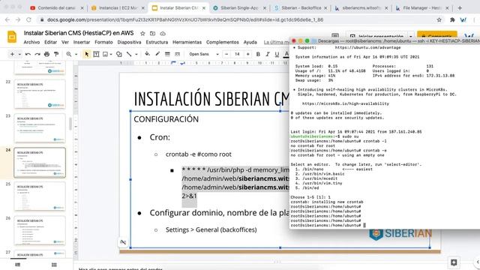This screenshot has width=480, height=270.
Task: Switch to grid view icon
Action: (x=54, y=265)
